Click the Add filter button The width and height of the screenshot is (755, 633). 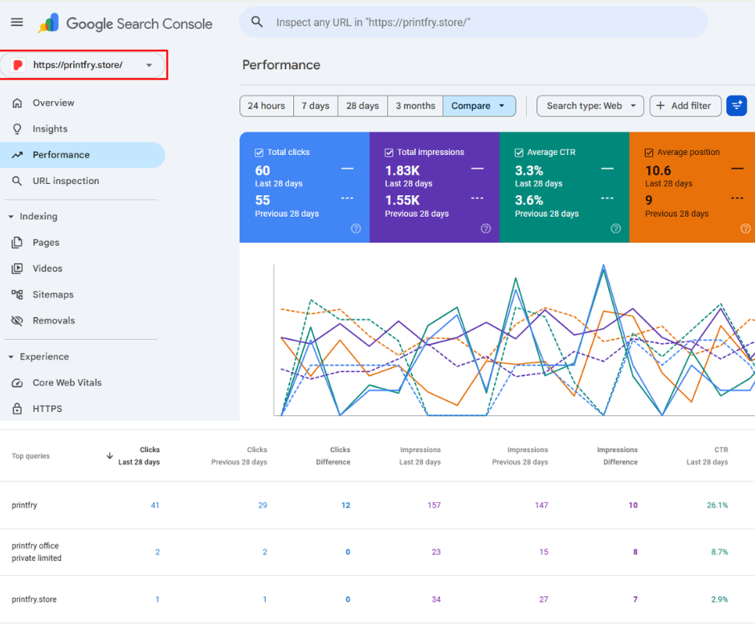(x=684, y=106)
